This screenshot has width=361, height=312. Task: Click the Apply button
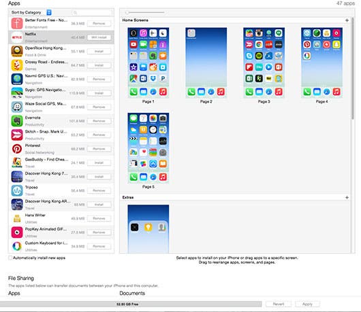pyautogui.click(x=307, y=304)
